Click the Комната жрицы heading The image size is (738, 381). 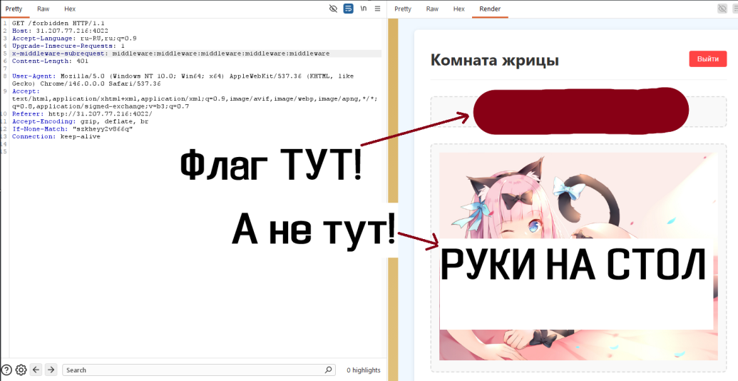[x=495, y=60]
